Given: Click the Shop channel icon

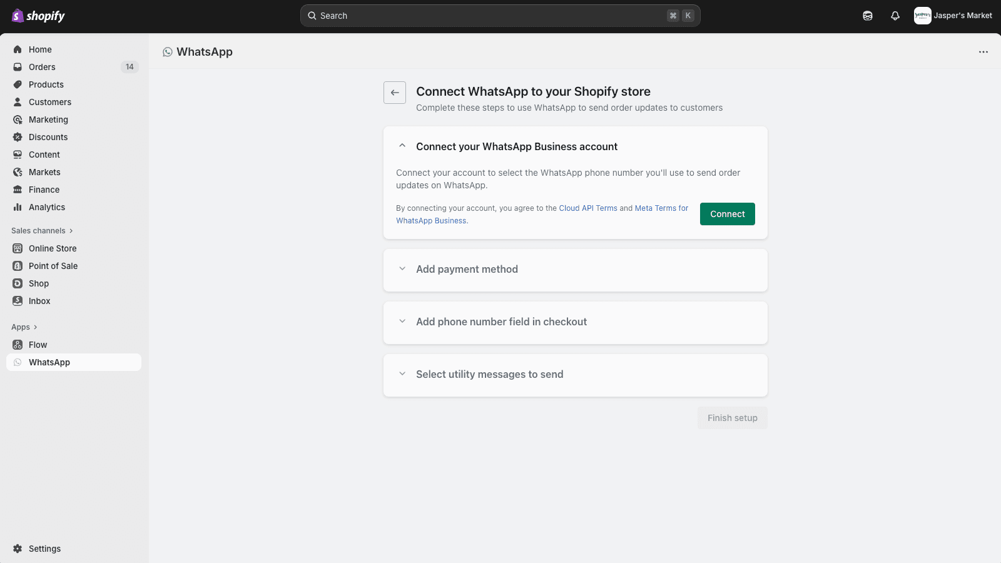Looking at the screenshot, I should [18, 283].
